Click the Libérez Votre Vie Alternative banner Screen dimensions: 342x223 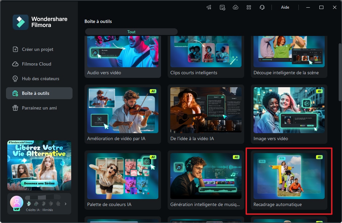pyautogui.click(x=39, y=165)
